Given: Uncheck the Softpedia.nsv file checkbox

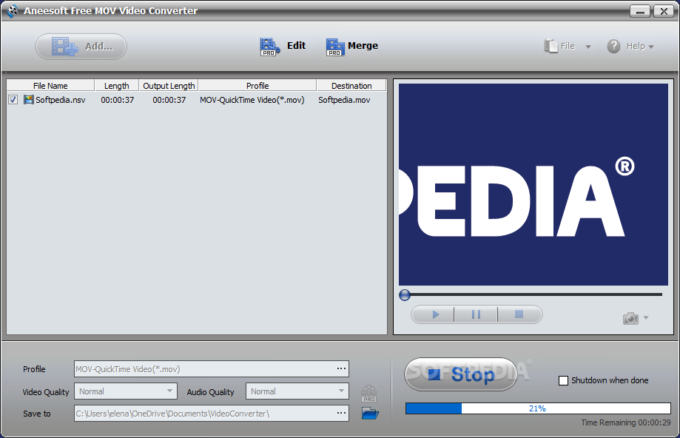Looking at the screenshot, I should tap(13, 100).
